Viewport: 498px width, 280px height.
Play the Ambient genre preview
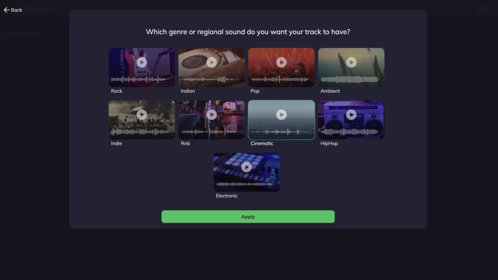[351, 62]
